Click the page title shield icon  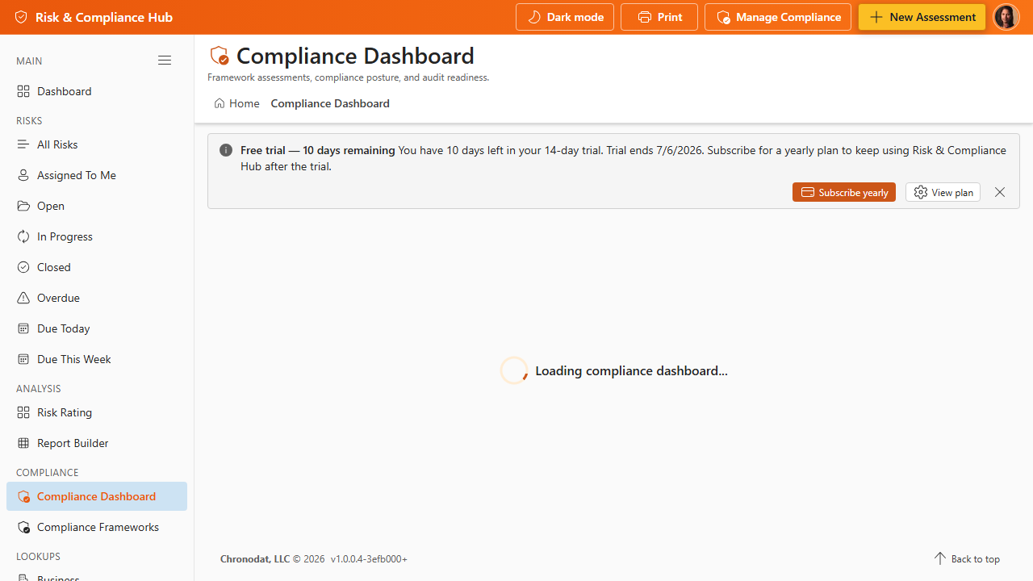coord(219,56)
